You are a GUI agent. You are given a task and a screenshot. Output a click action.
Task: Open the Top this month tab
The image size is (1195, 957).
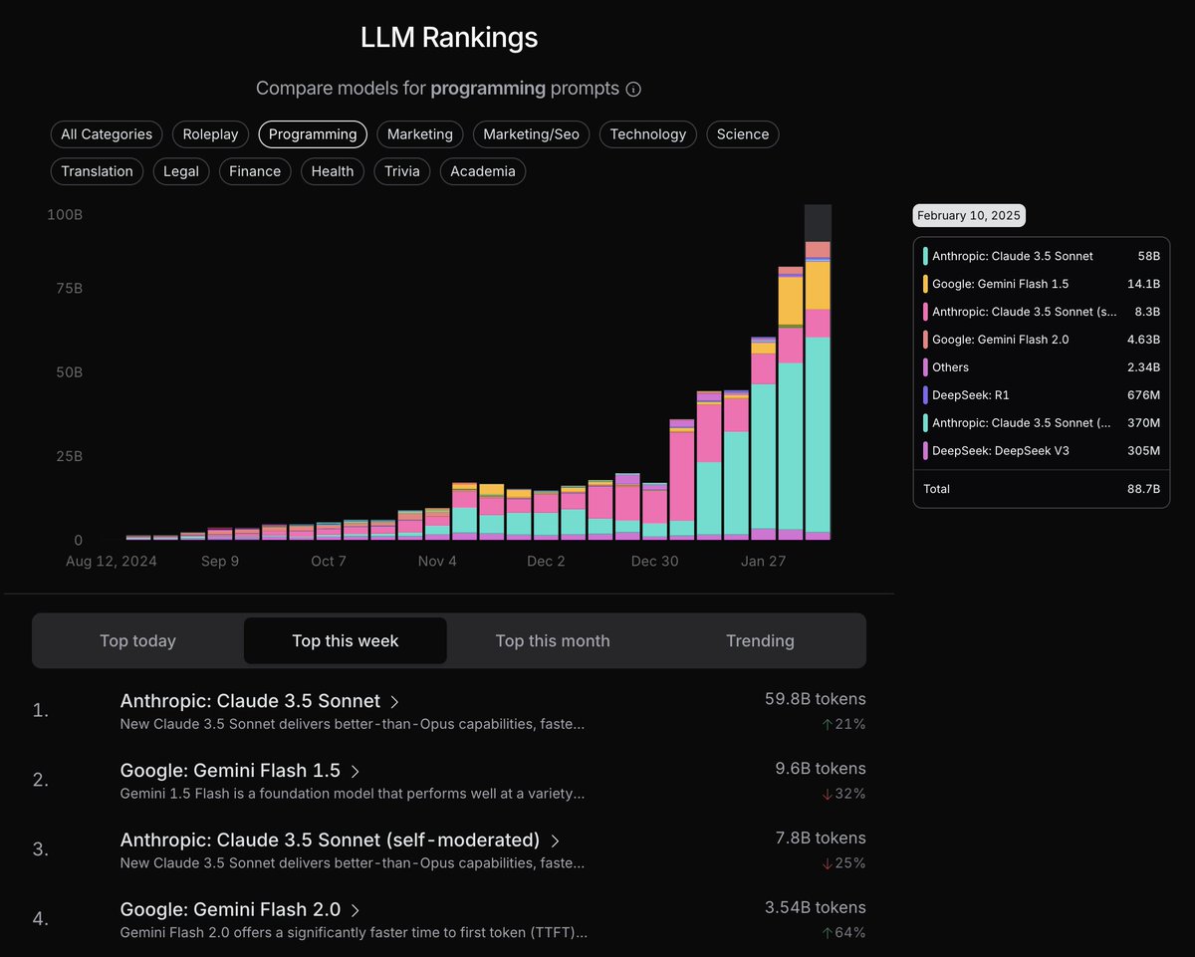pyautogui.click(x=553, y=640)
